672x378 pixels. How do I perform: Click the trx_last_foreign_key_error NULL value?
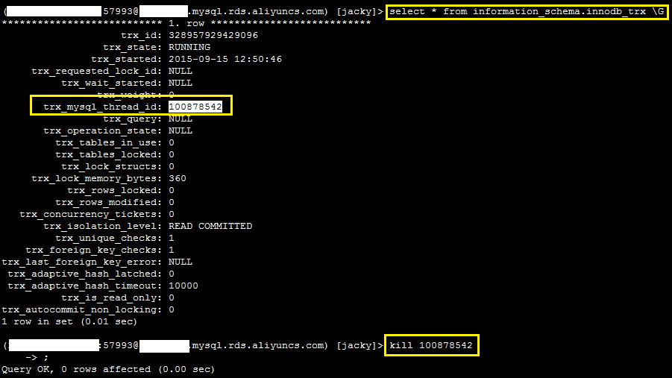click(180, 262)
